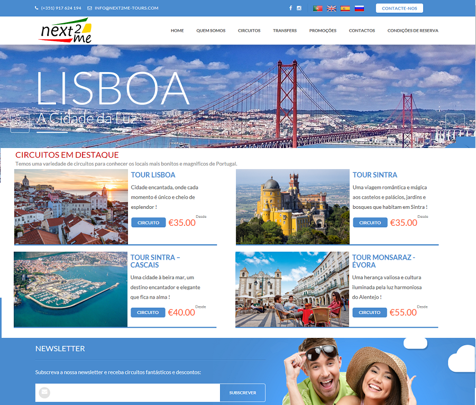Open the Instagram social icon

coord(299,8)
